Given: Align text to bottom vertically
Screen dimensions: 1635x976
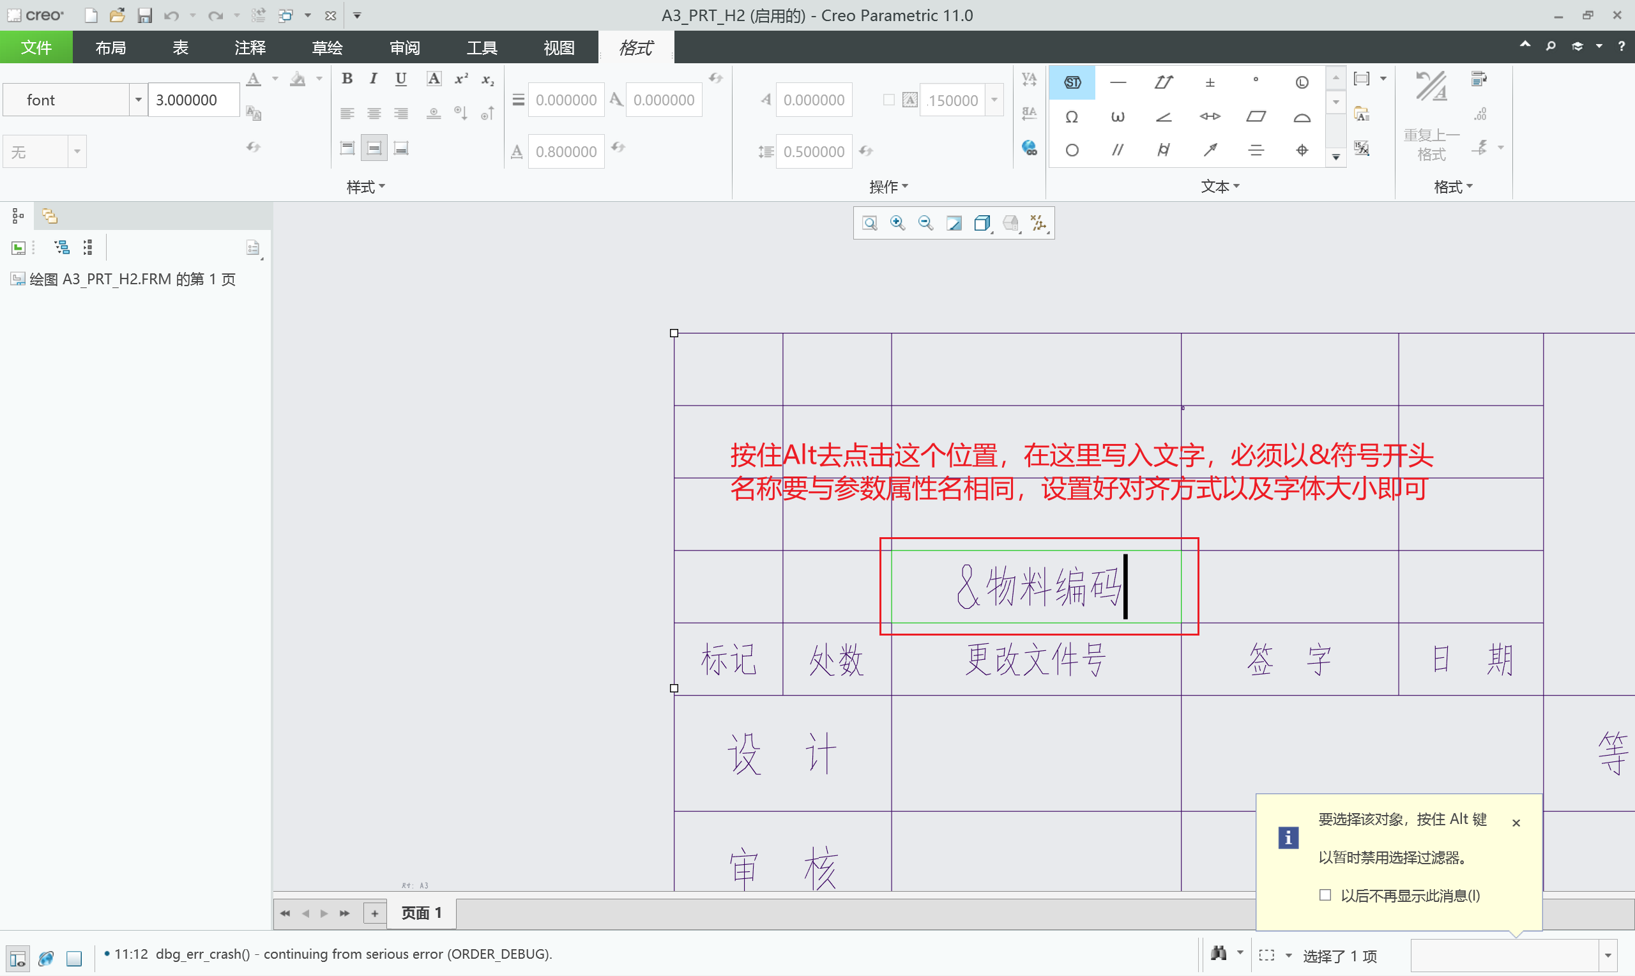Looking at the screenshot, I should pyautogui.click(x=401, y=149).
